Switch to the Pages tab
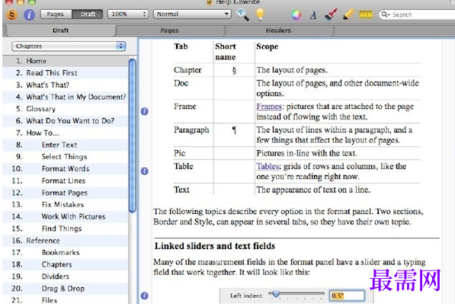455x304 pixels. pyautogui.click(x=169, y=30)
